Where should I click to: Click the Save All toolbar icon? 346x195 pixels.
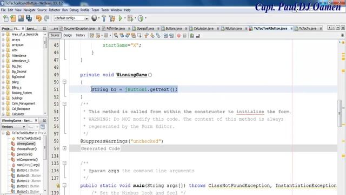click(29, 18)
